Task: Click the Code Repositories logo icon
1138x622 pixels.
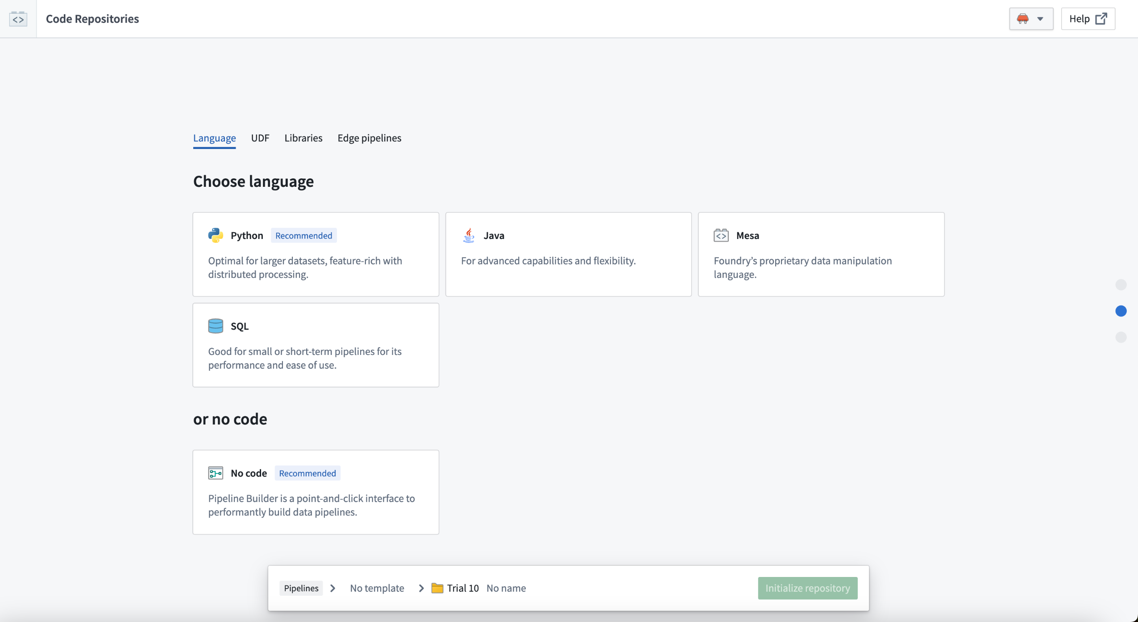Action: point(18,19)
